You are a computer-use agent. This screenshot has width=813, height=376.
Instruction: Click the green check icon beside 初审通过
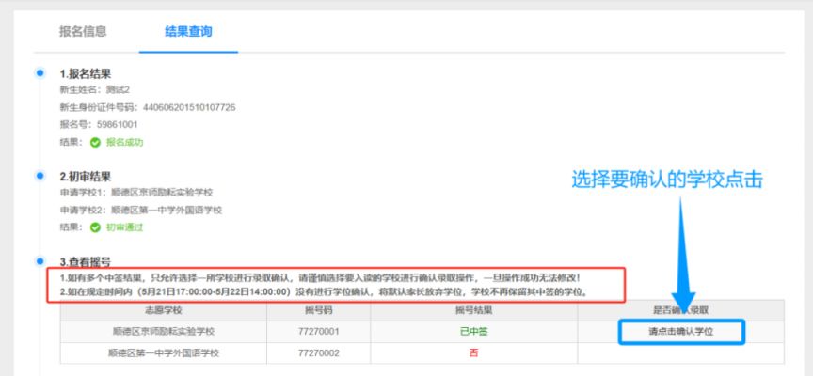(95, 227)
